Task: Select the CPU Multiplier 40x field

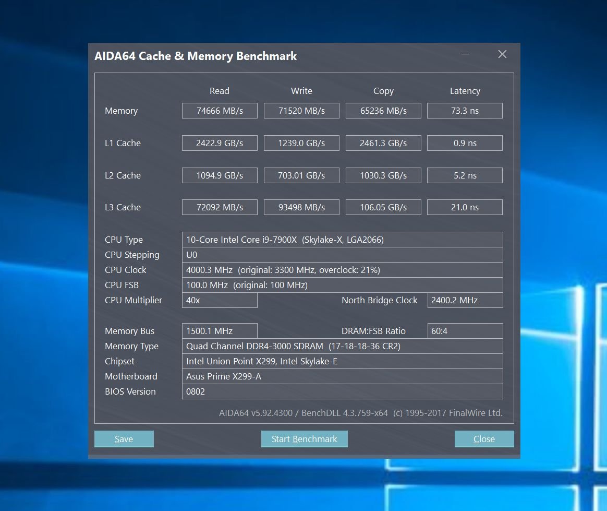Action: coord(220,300)
